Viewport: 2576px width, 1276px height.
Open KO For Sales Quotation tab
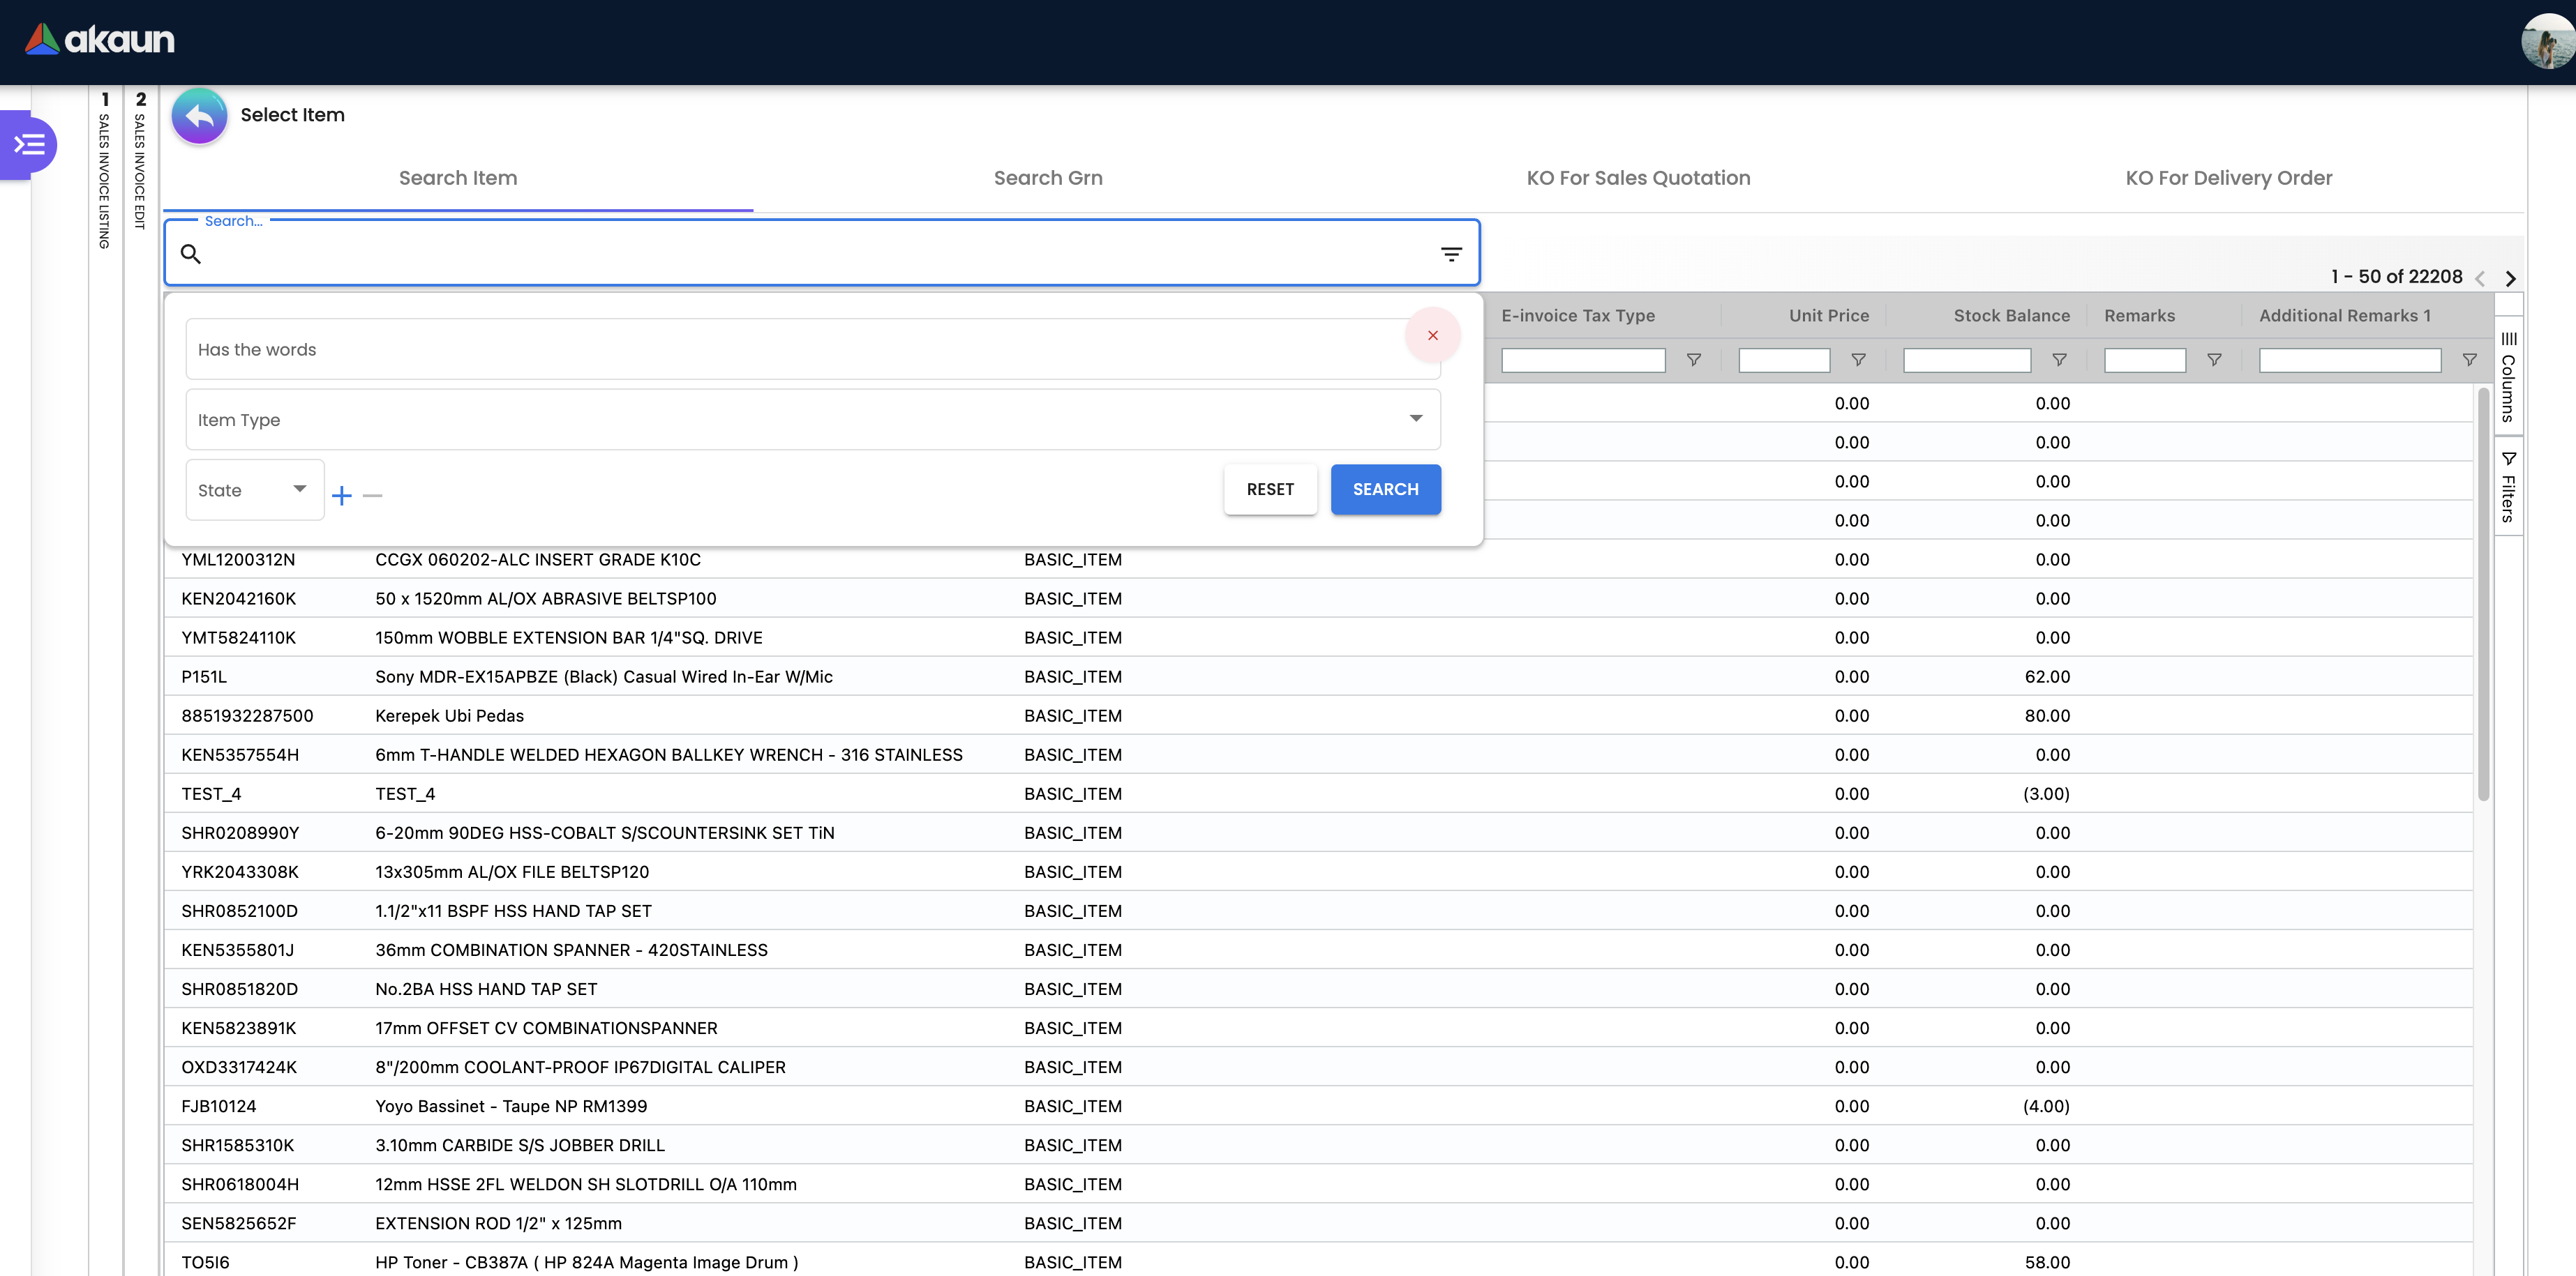(x=1638, y=178)
